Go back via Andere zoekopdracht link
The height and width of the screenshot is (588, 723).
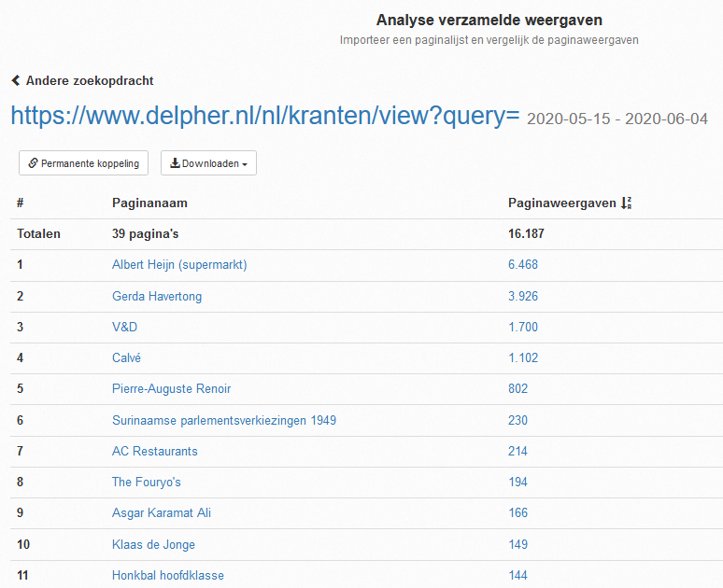pos(82,80)
